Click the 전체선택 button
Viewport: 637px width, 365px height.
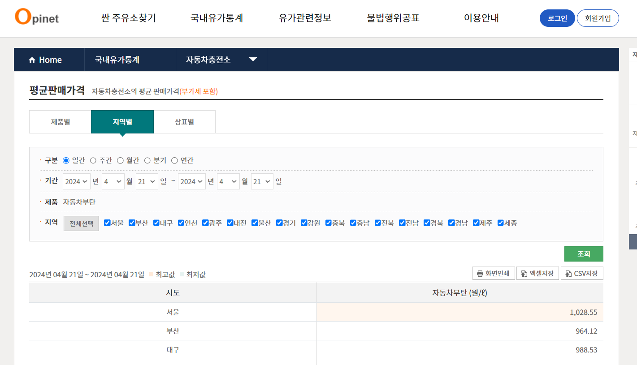point(81,223)
